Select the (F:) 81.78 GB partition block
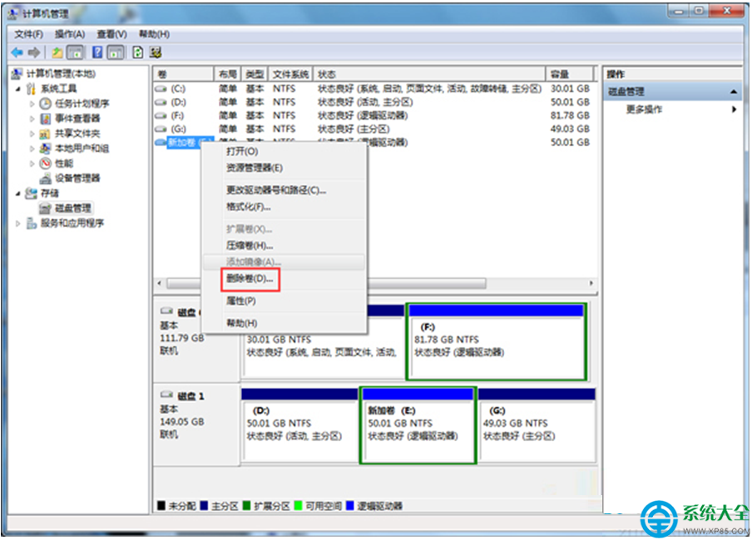 point(497,341)
